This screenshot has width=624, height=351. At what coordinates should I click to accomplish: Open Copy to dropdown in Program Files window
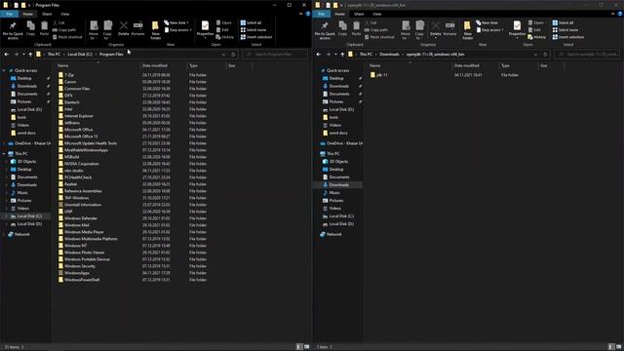(107, 30)
